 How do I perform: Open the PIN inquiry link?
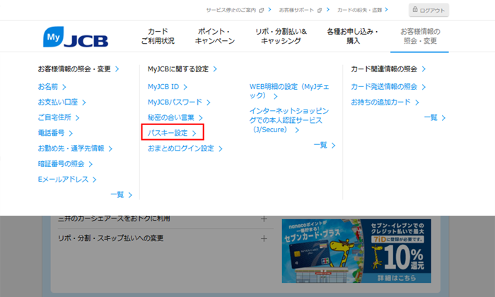pos(65,164)
